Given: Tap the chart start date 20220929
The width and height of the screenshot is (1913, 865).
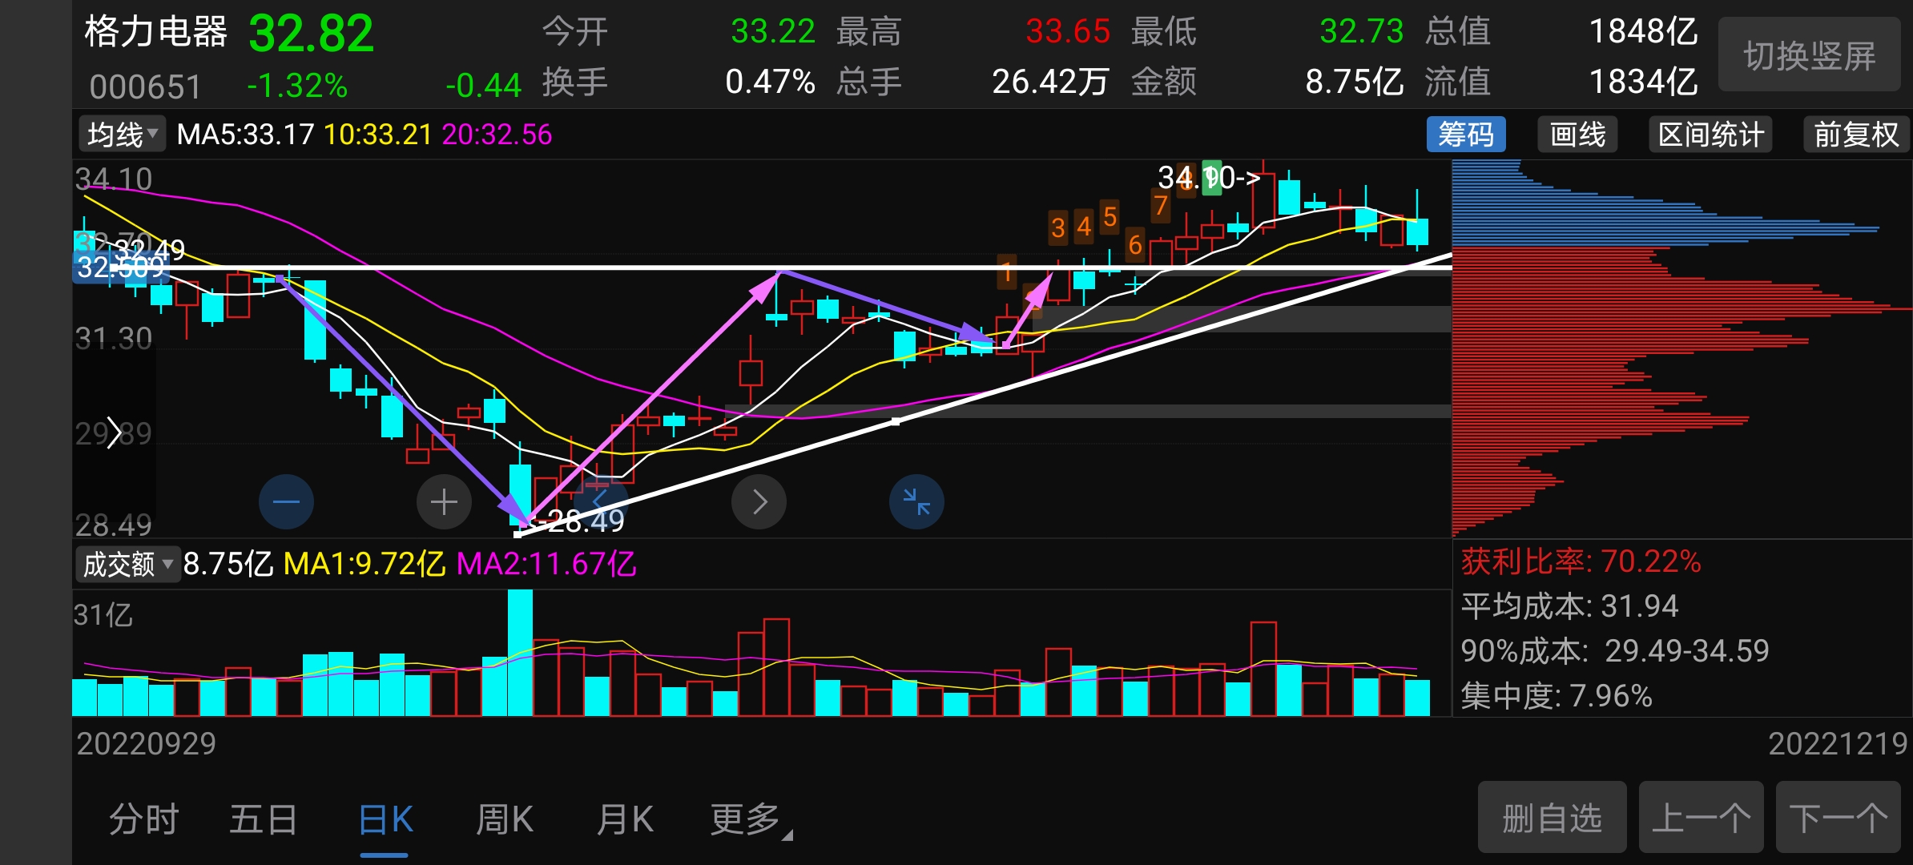Looking at the screenshot, I should 146,744.
